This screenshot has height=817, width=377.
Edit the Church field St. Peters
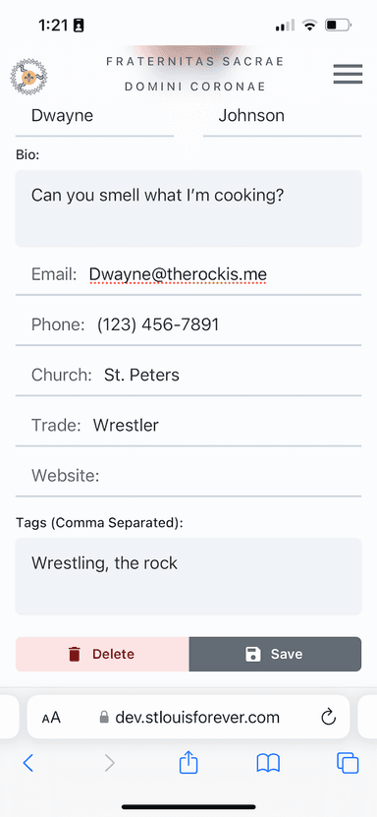pyautogui.click(x=188, y=376)
